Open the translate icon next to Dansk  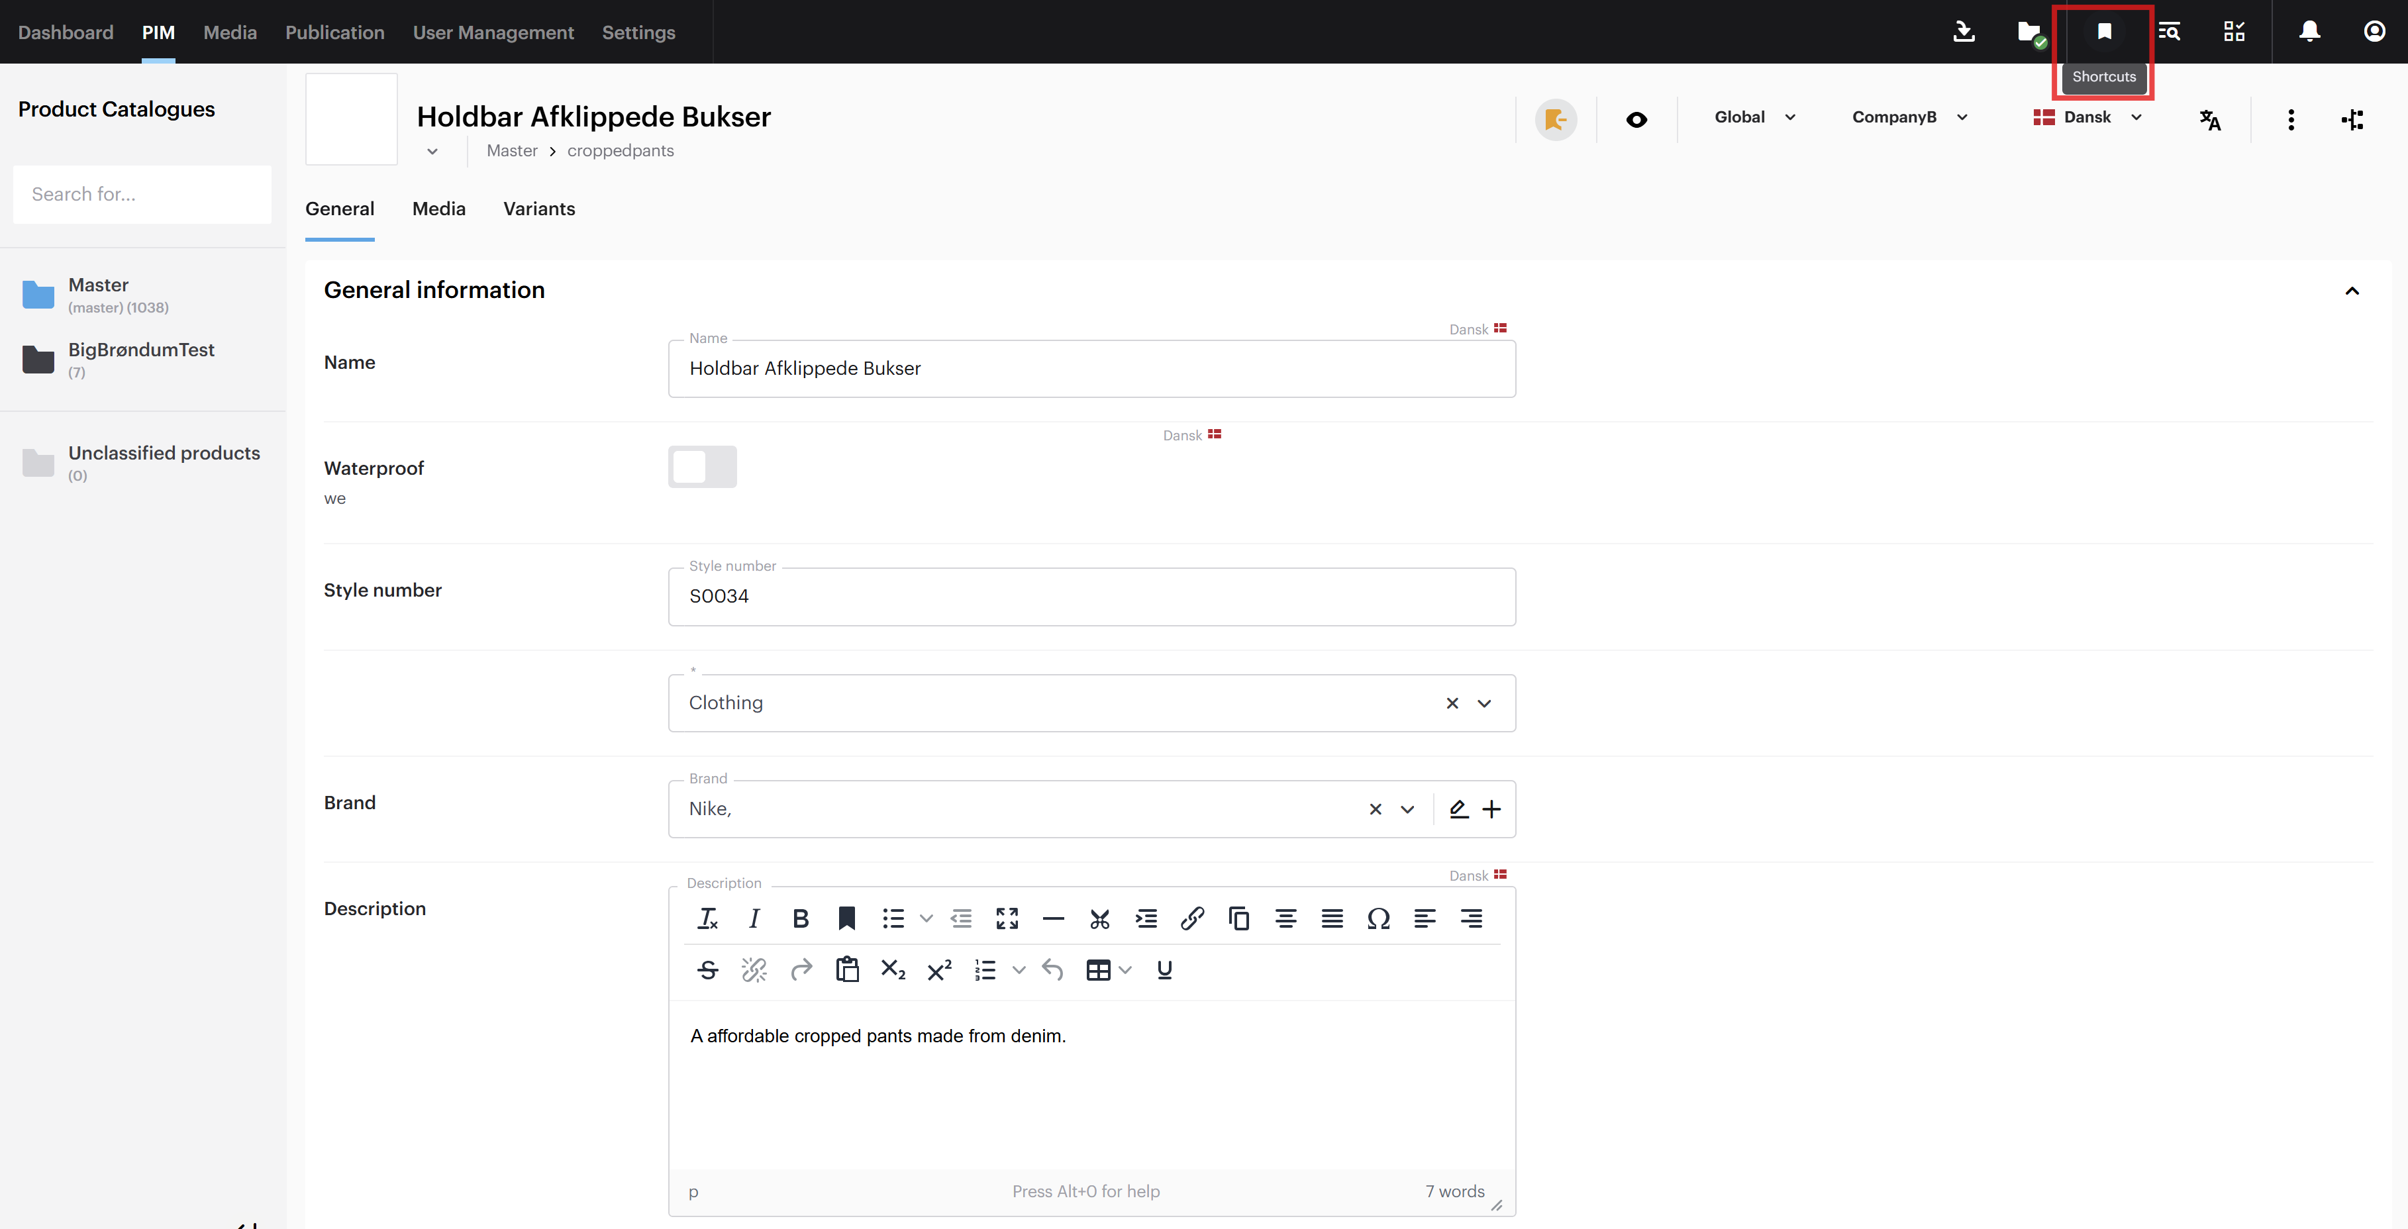pyautogui.click(x=2210, y=120)
